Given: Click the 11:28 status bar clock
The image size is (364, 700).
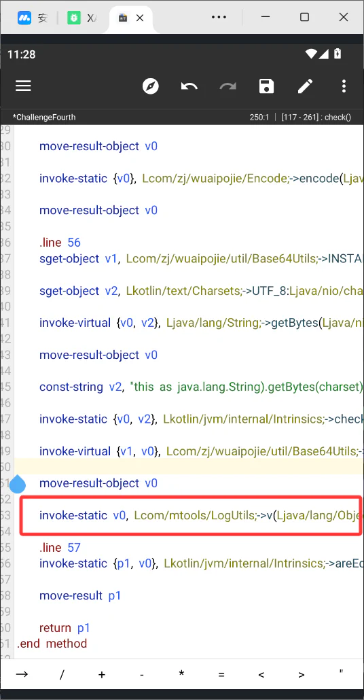Looking at the screenshot, I should 22,54.
